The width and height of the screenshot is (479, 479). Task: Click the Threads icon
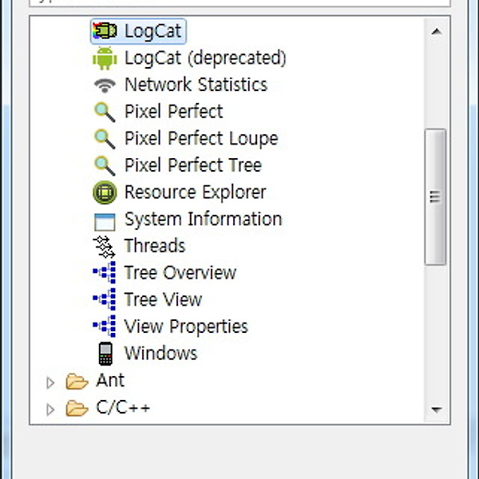(x=105, y=246)
